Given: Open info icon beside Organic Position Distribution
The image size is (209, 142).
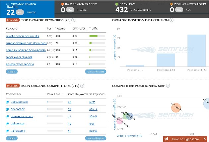Looking at the screenshot, I should (x=172, y=20).
